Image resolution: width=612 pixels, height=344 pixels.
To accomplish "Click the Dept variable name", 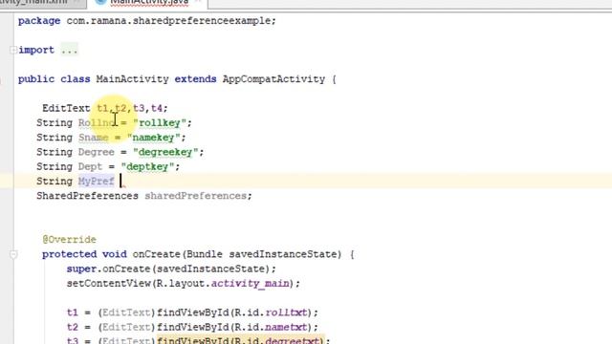I will (90, 166).
